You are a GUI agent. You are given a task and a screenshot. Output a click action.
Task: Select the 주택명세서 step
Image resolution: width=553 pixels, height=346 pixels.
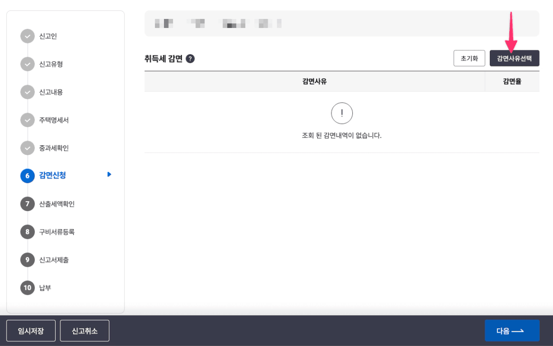(54, 120)
